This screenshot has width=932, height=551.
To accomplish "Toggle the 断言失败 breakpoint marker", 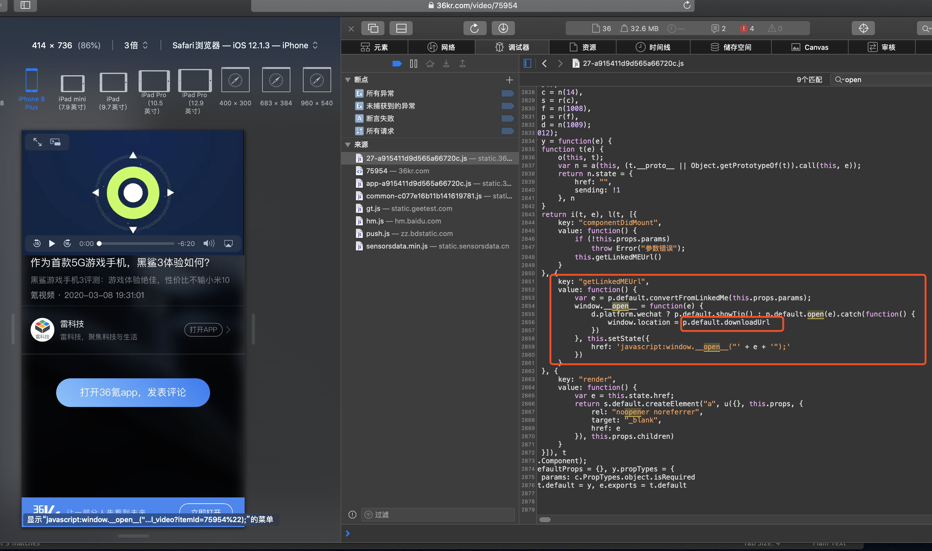I will tap(507, 118).
